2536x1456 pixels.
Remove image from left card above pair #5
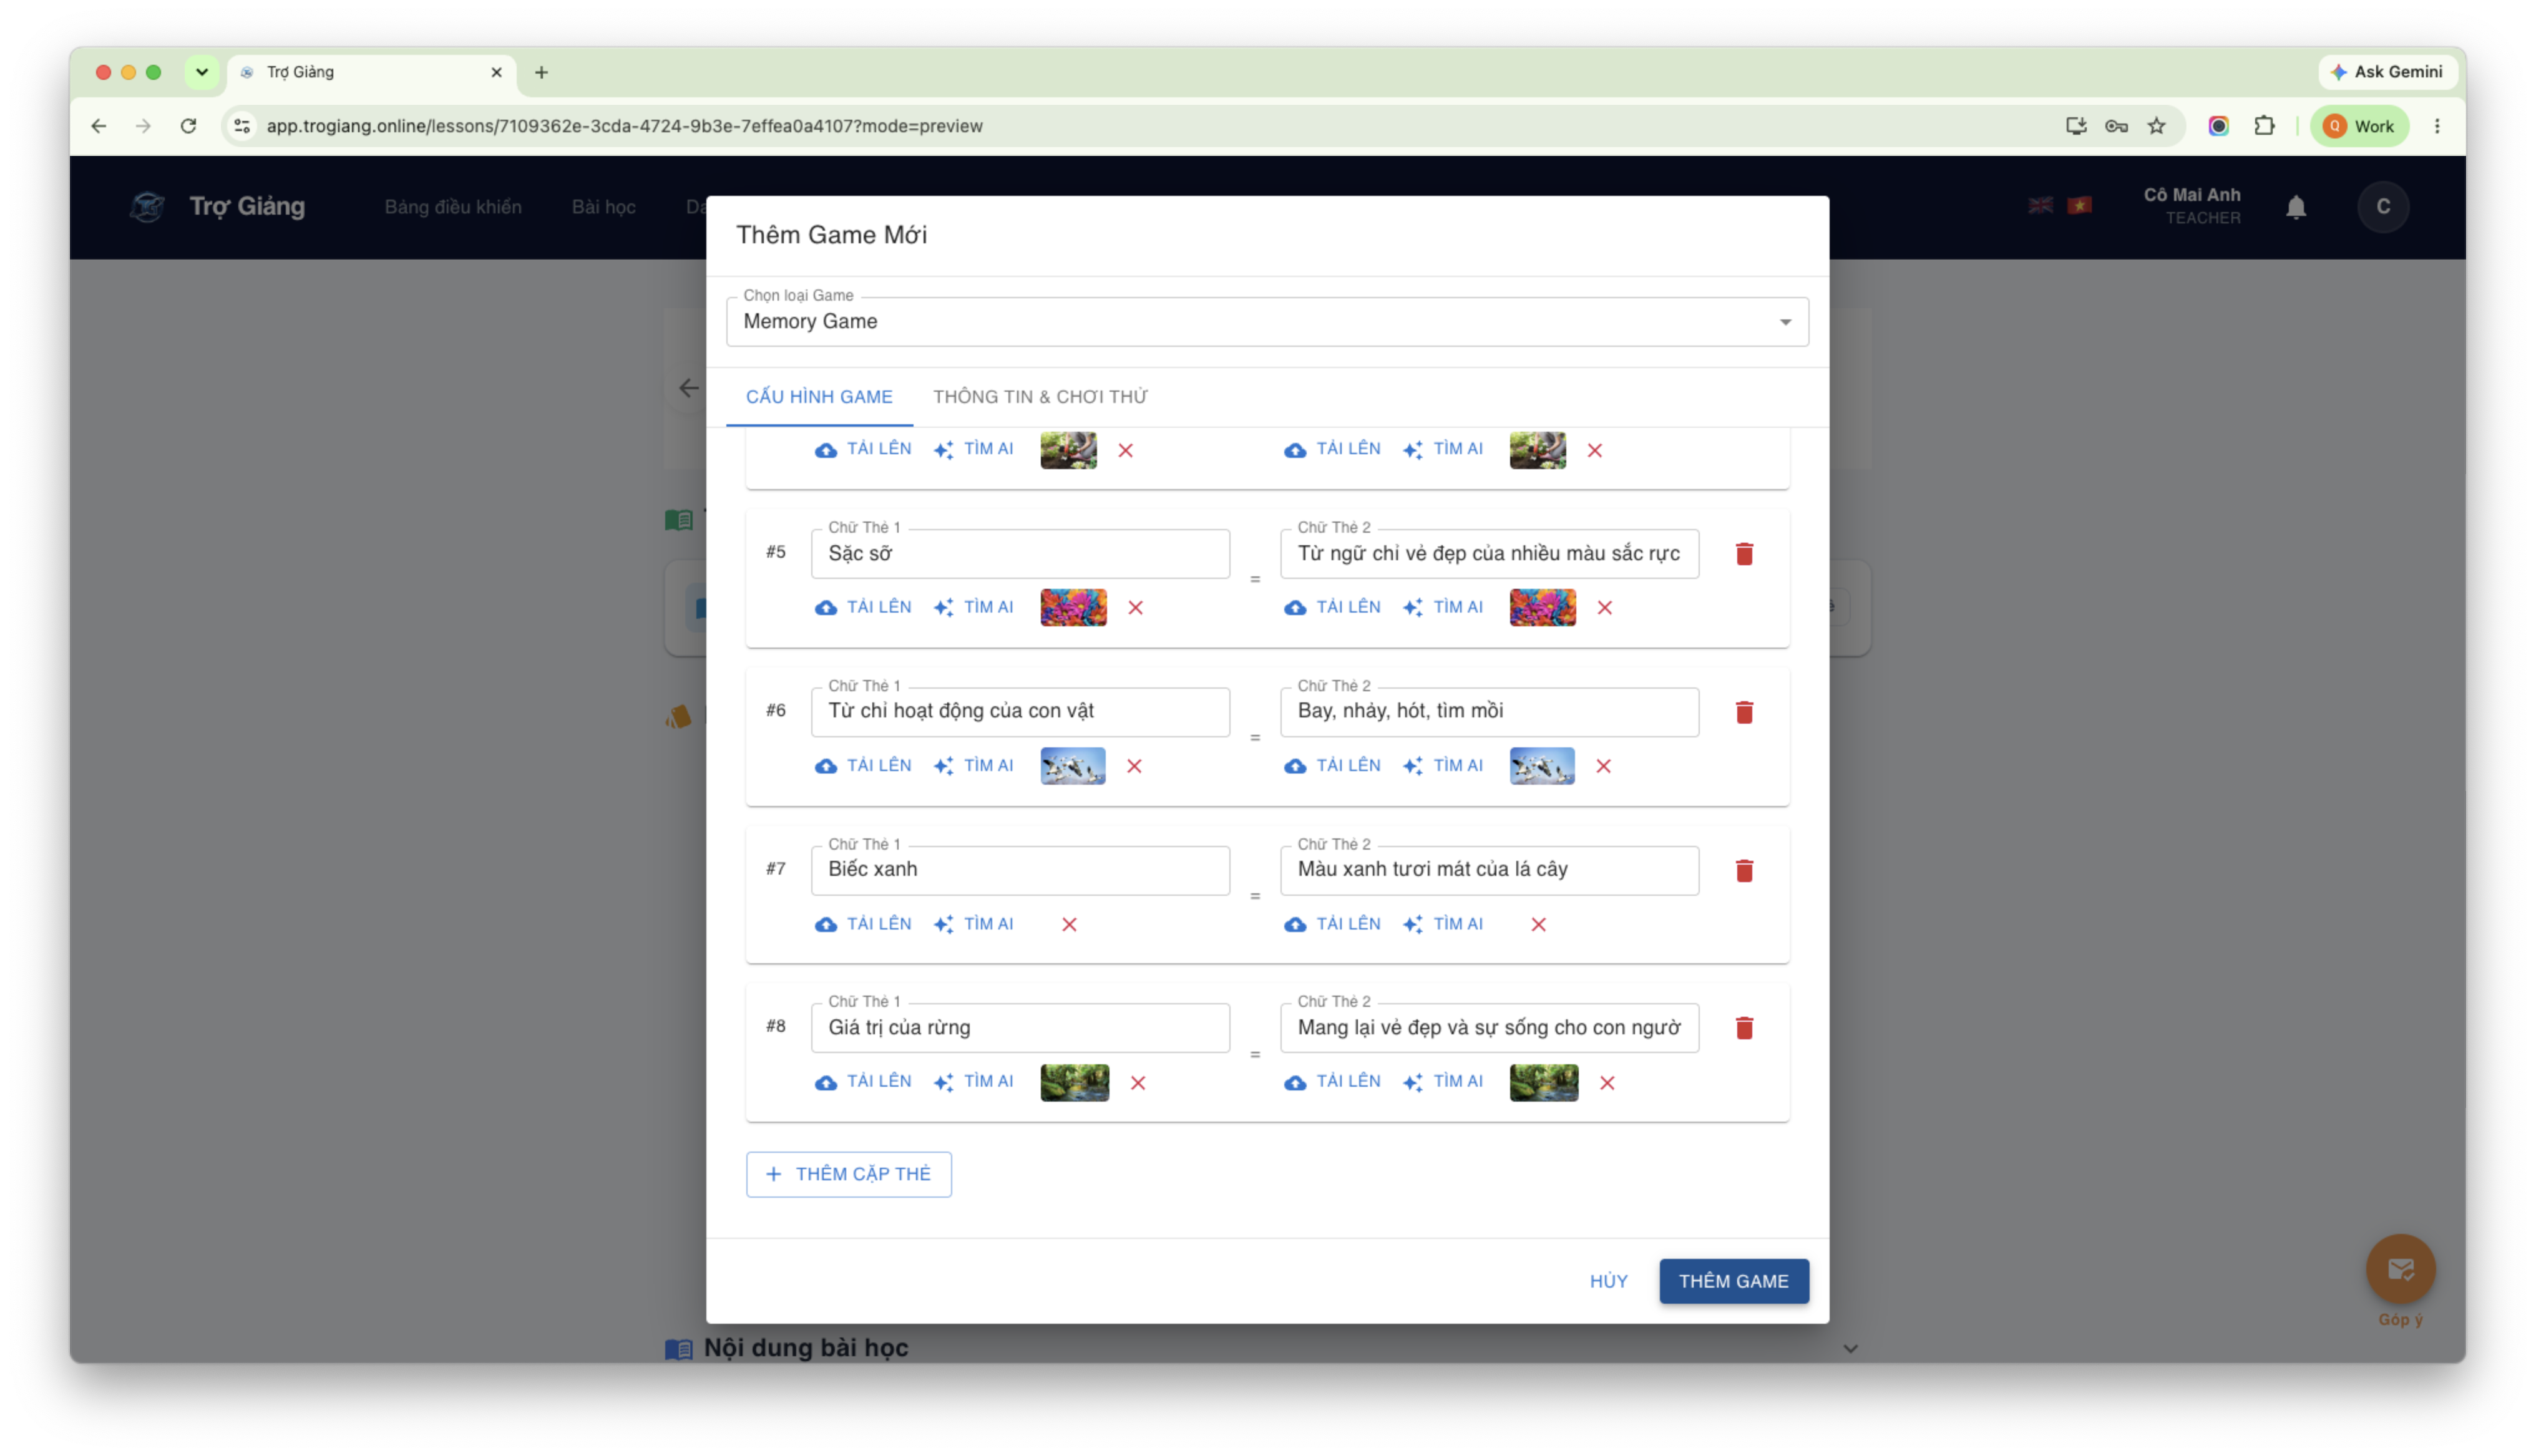point(1125,450)
